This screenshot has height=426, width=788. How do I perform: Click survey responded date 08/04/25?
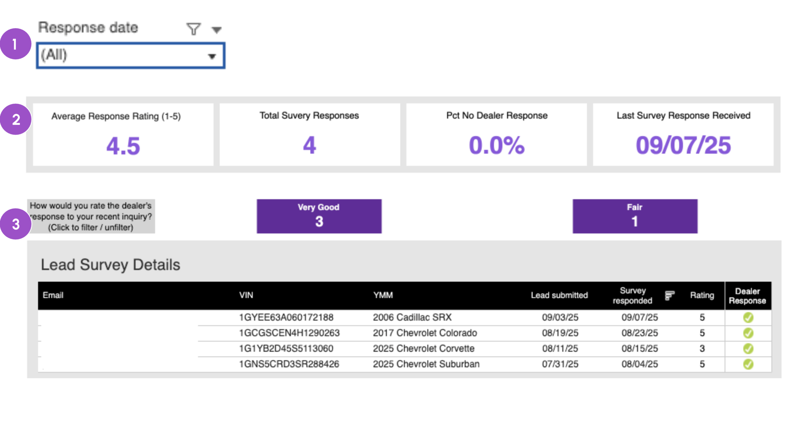click(x=640, y=364)
